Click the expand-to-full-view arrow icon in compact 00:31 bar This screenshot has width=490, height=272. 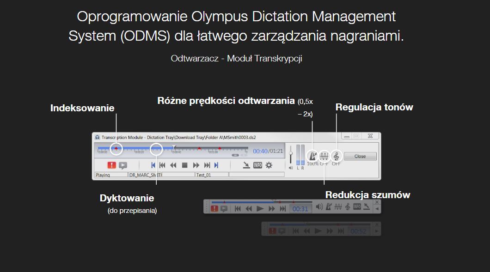coord(366,206)
